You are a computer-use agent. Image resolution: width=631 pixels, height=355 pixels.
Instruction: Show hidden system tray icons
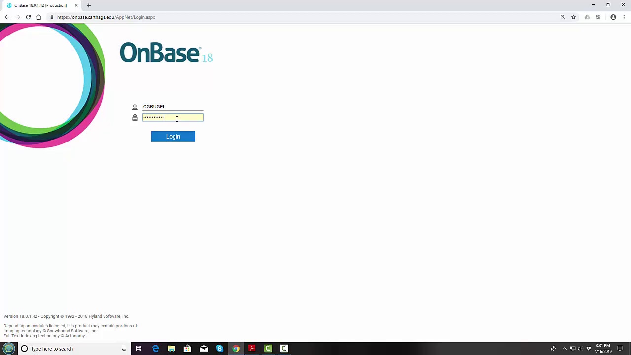pyautogui.click(x=565, y=349)
